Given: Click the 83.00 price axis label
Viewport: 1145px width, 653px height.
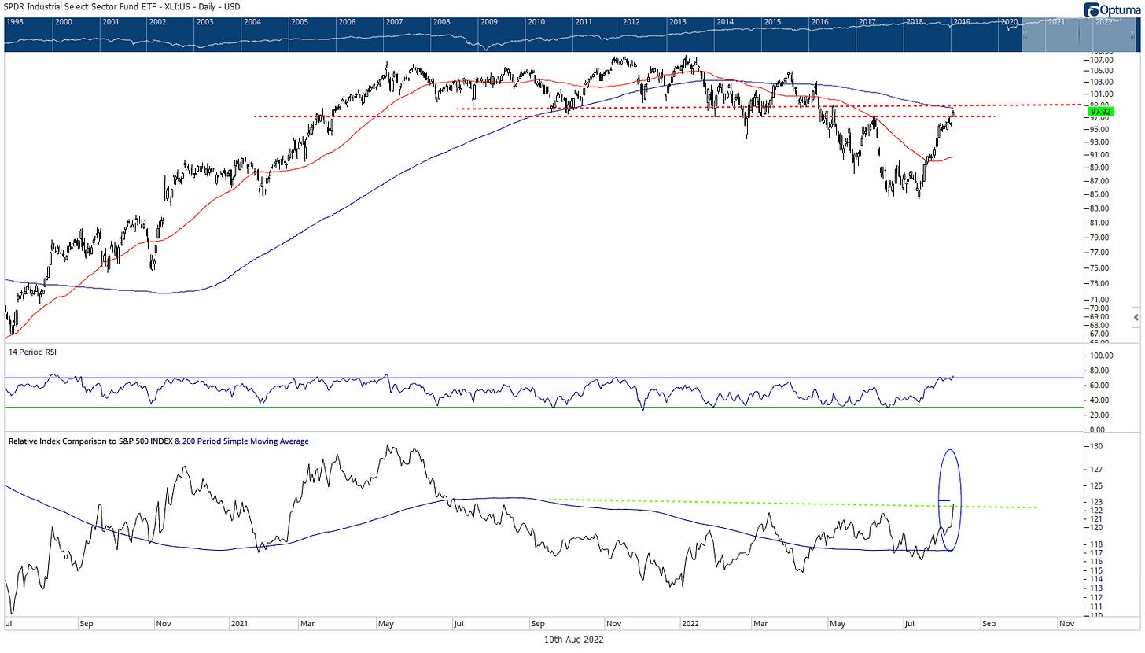Looking at the screenshot, I should click(1101, 208).
